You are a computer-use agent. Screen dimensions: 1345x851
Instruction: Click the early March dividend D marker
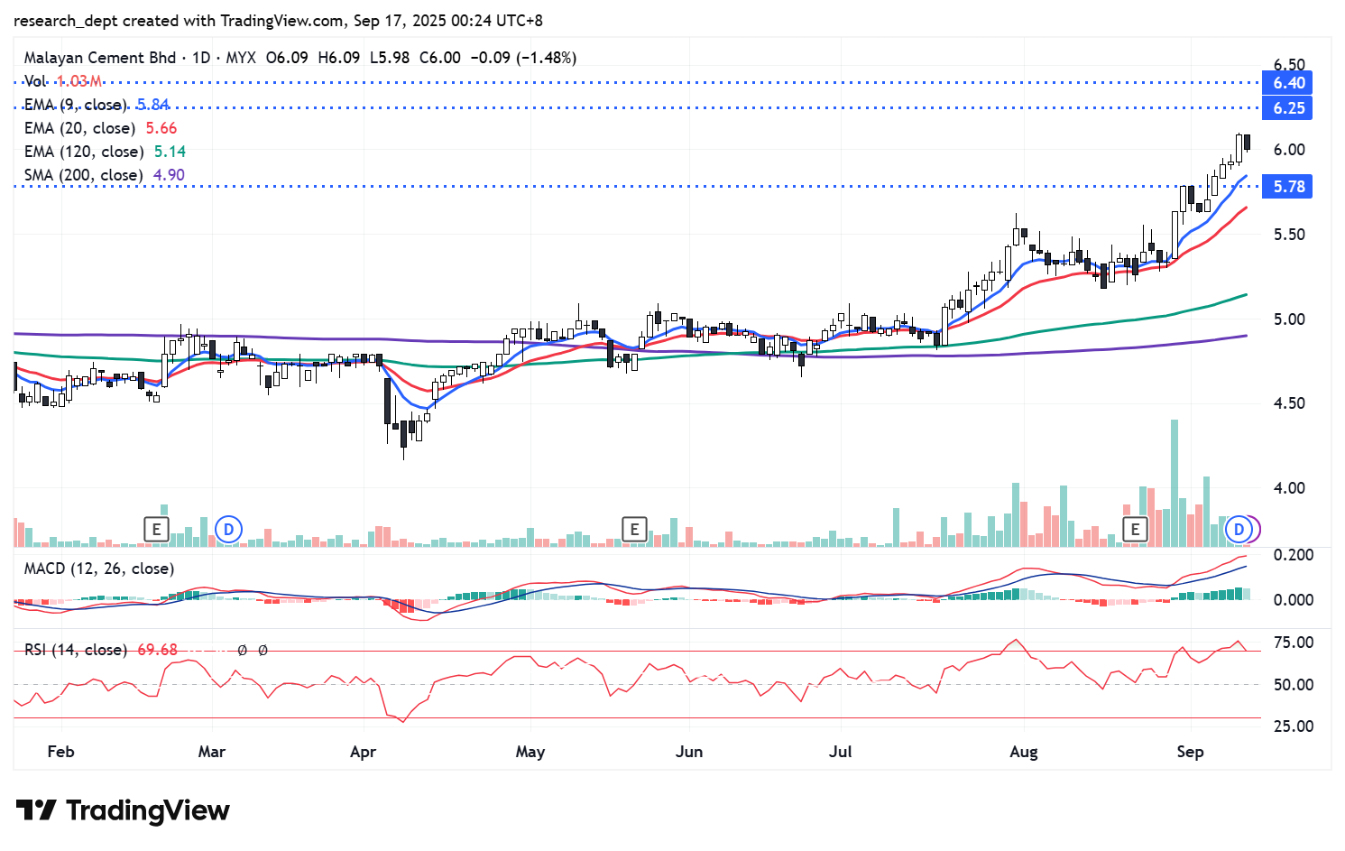[x=229, y=529]
